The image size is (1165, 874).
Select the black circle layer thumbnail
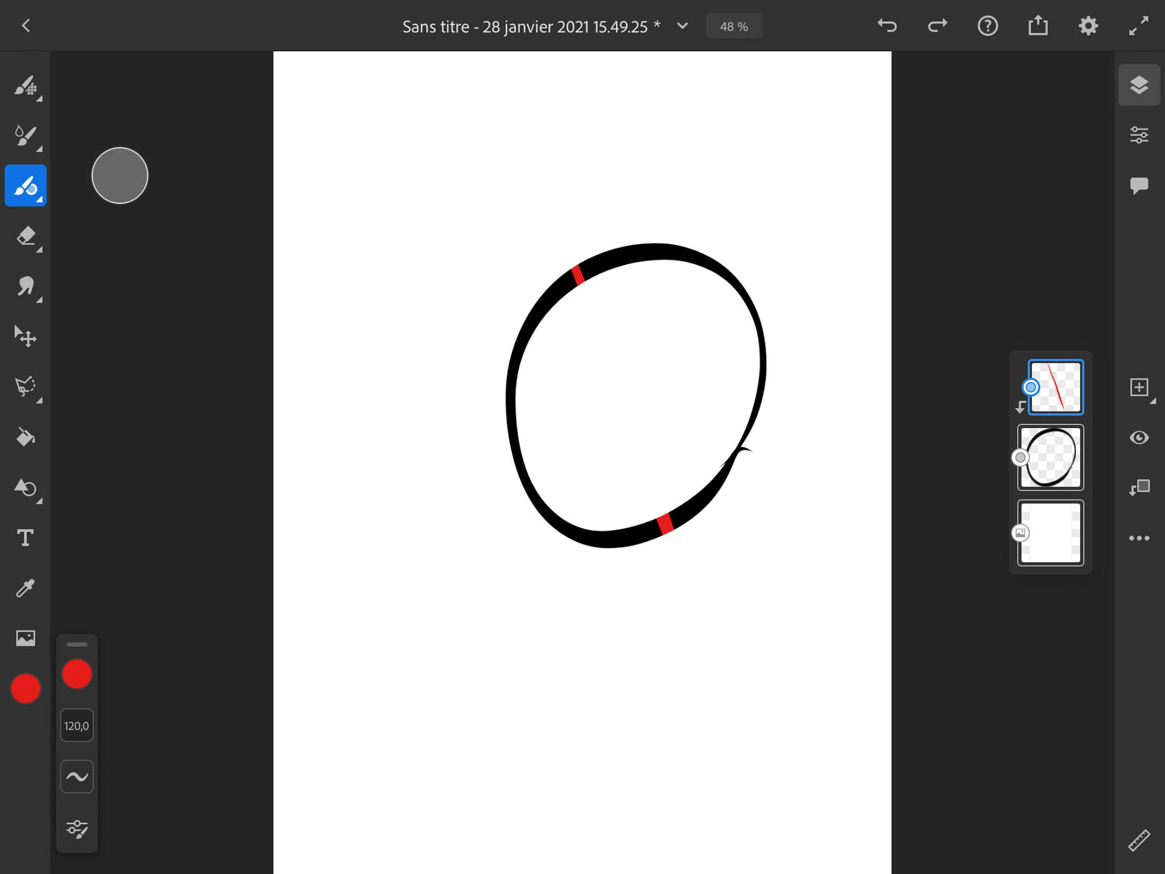1051,457
